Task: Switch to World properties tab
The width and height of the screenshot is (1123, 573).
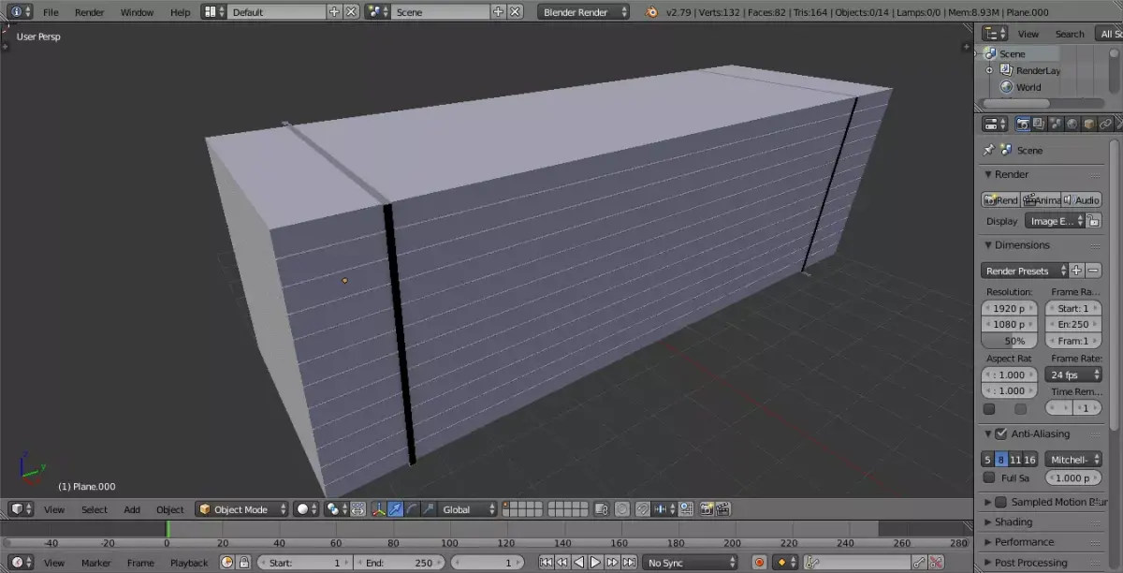Action: [1072, 124]
